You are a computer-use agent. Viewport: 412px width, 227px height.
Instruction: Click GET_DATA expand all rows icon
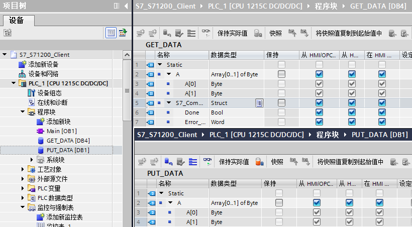[x=191, y=33]
